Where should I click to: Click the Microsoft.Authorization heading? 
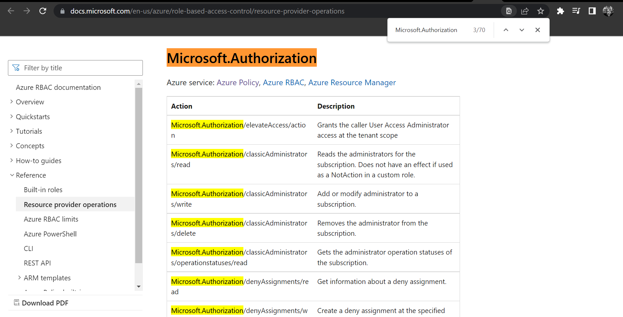pos(242,58)
